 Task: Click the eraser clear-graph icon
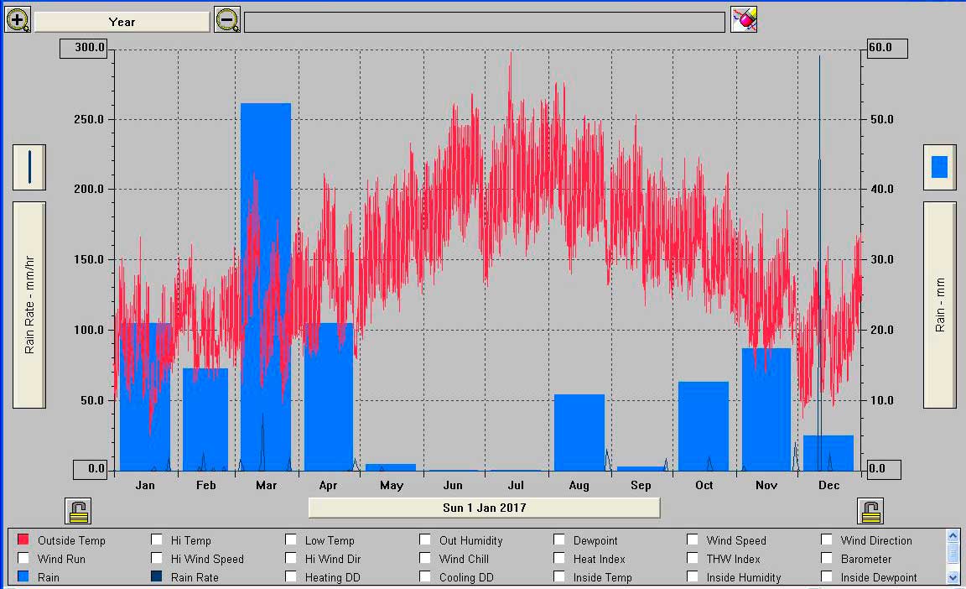point(744,19)
